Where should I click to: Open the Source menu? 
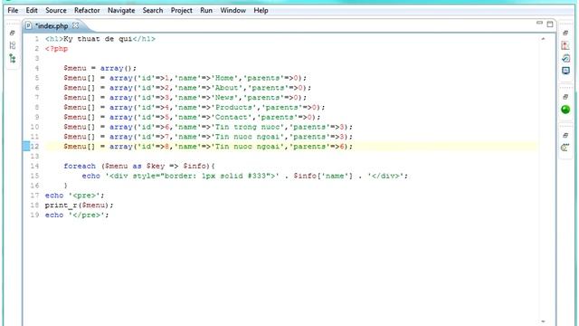(56, 10)
